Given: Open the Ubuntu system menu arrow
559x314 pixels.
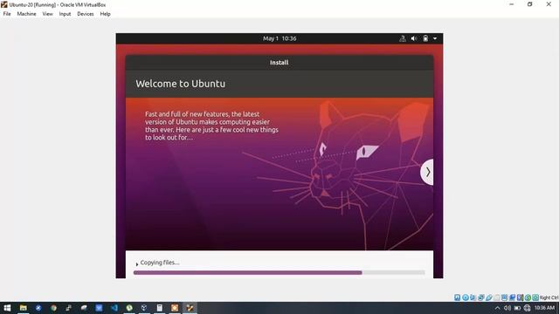Looking at the screenshot, I should click(x=435, y=38).
